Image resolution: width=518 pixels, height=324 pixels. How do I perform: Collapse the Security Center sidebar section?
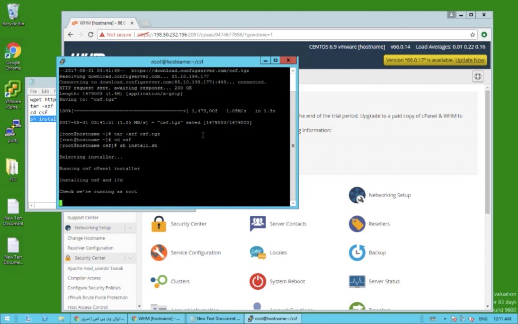pos(130,258)
